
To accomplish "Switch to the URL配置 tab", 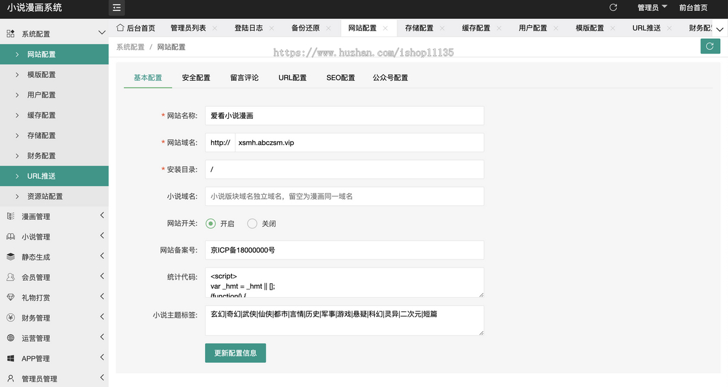I will point(292,78).
